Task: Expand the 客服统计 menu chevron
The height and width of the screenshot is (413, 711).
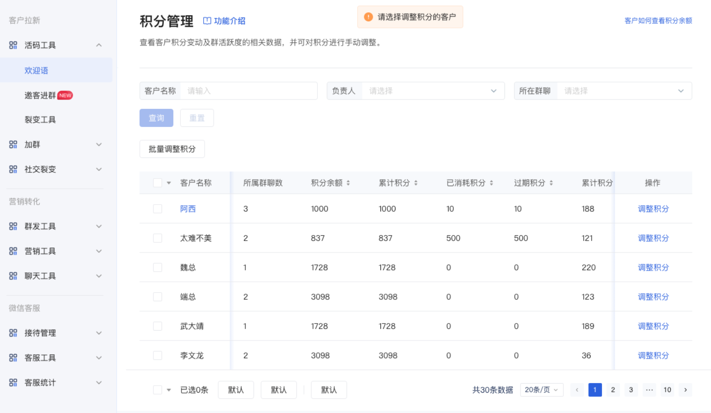Action: [x=99, y=382]
